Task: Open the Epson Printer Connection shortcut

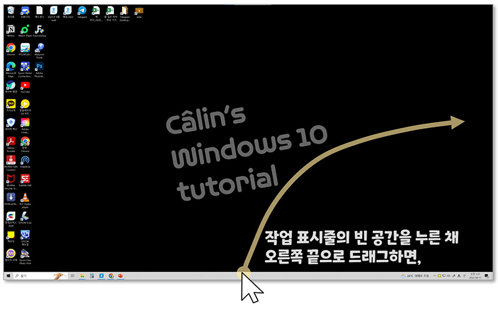Action: click(25, 70)
